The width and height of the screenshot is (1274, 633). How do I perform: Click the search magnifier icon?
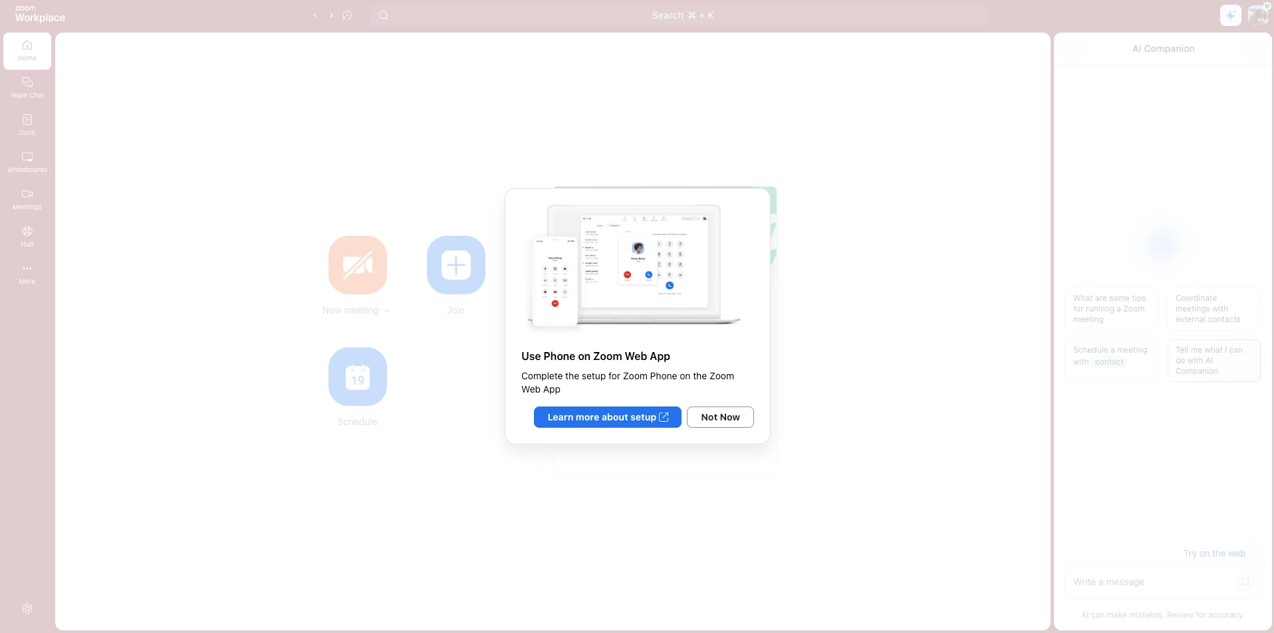[x=384, y=15]
